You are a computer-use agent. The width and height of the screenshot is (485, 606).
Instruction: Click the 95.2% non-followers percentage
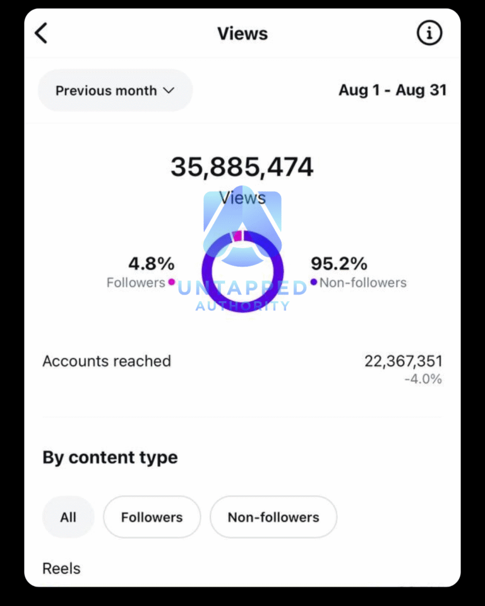coord(339,263)
